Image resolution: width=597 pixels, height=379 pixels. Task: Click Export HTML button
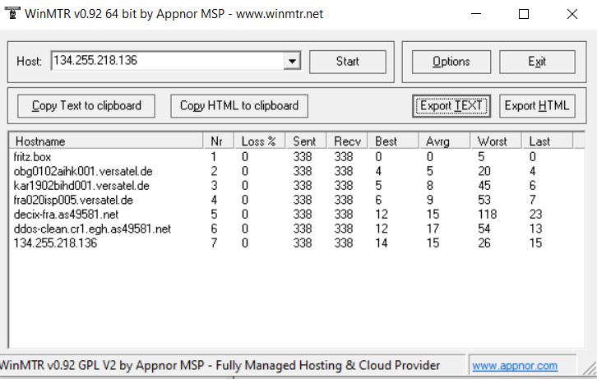click(x=536, y=106)
